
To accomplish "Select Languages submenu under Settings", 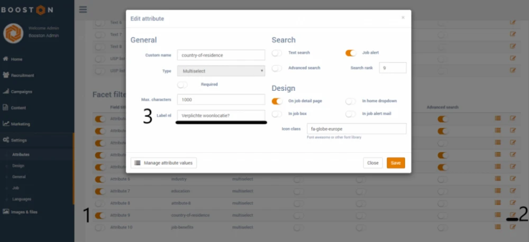I will click(x=22, y=199).
